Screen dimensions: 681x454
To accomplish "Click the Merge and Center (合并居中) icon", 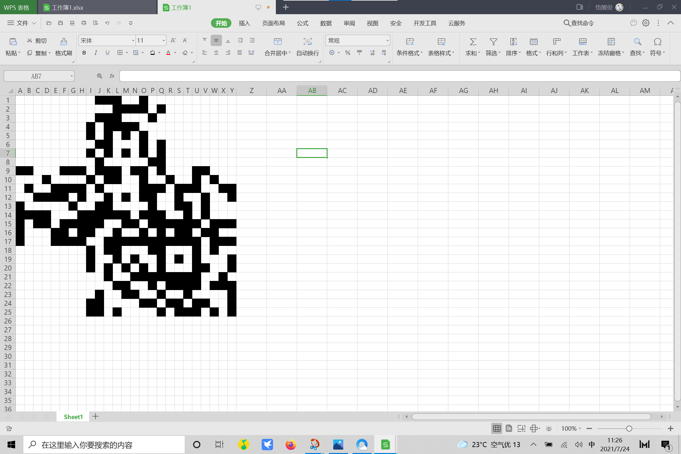I will tap(277, 42).
